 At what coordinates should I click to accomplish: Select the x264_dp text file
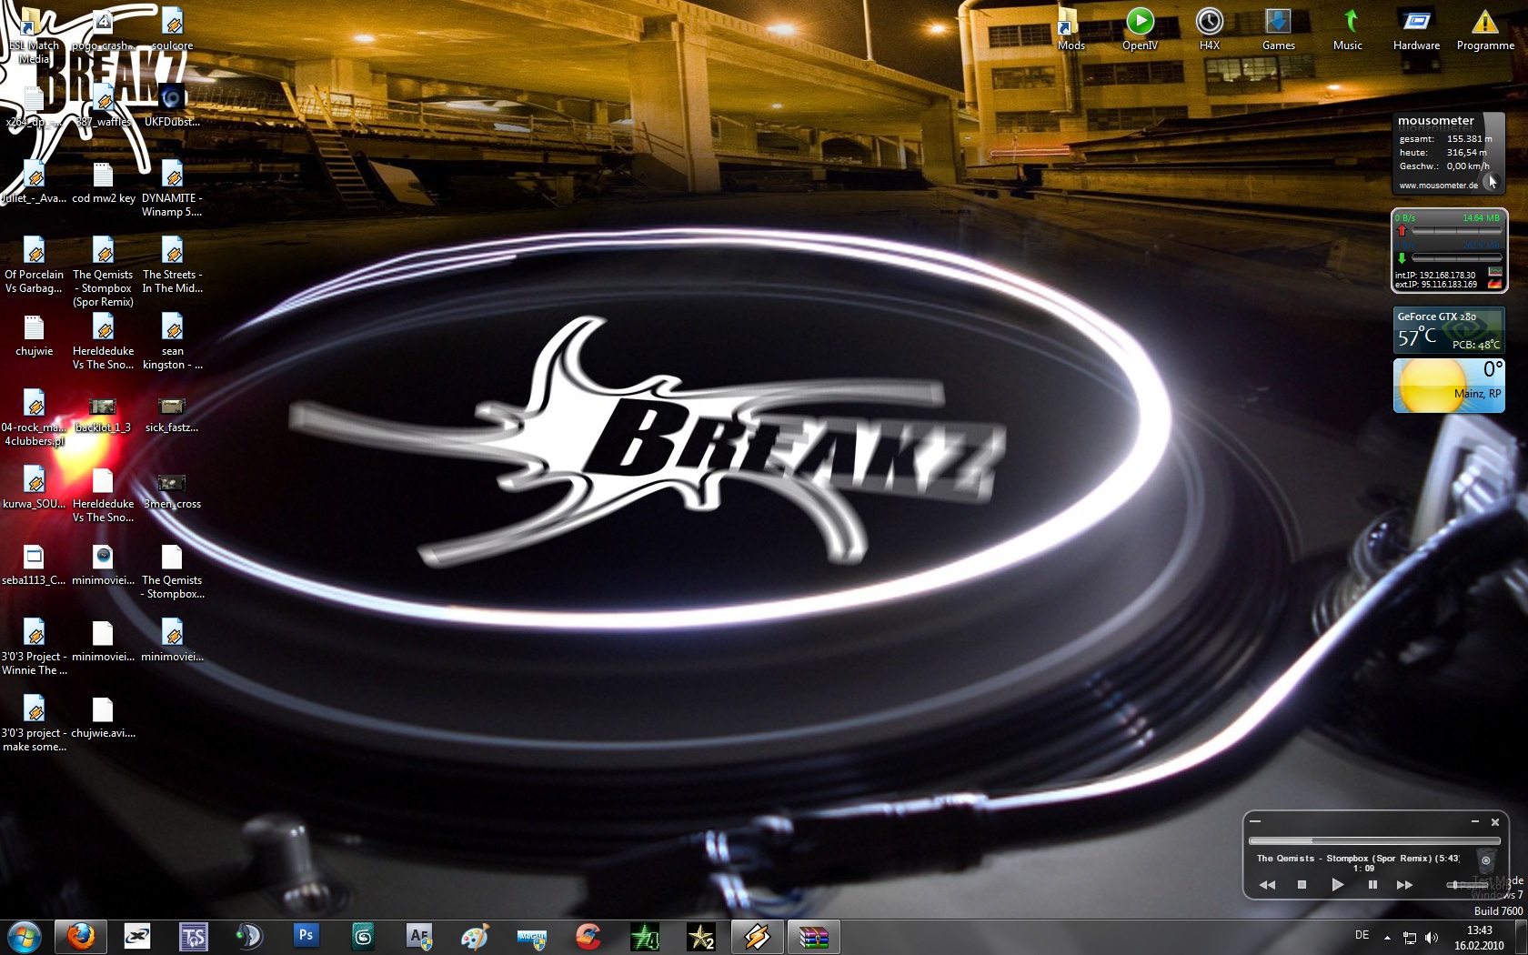pos(34,105)
